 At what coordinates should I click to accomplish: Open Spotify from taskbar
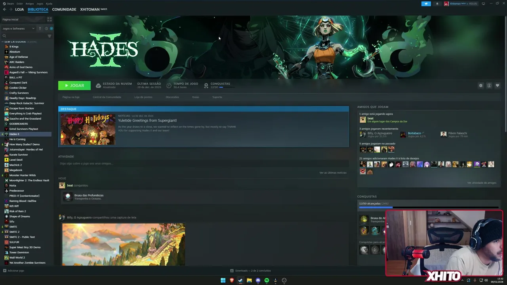(x=267, y=280)
